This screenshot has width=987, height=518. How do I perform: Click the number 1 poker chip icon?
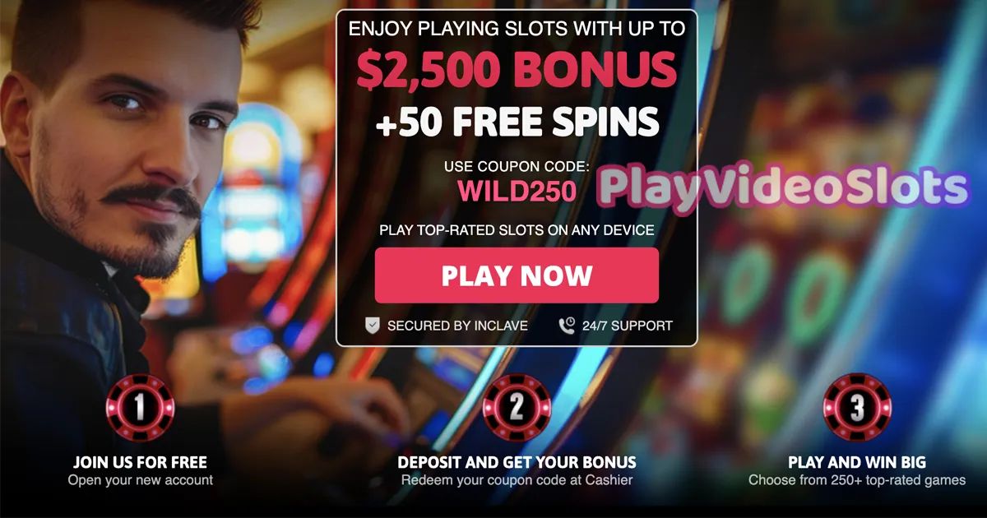141,408
